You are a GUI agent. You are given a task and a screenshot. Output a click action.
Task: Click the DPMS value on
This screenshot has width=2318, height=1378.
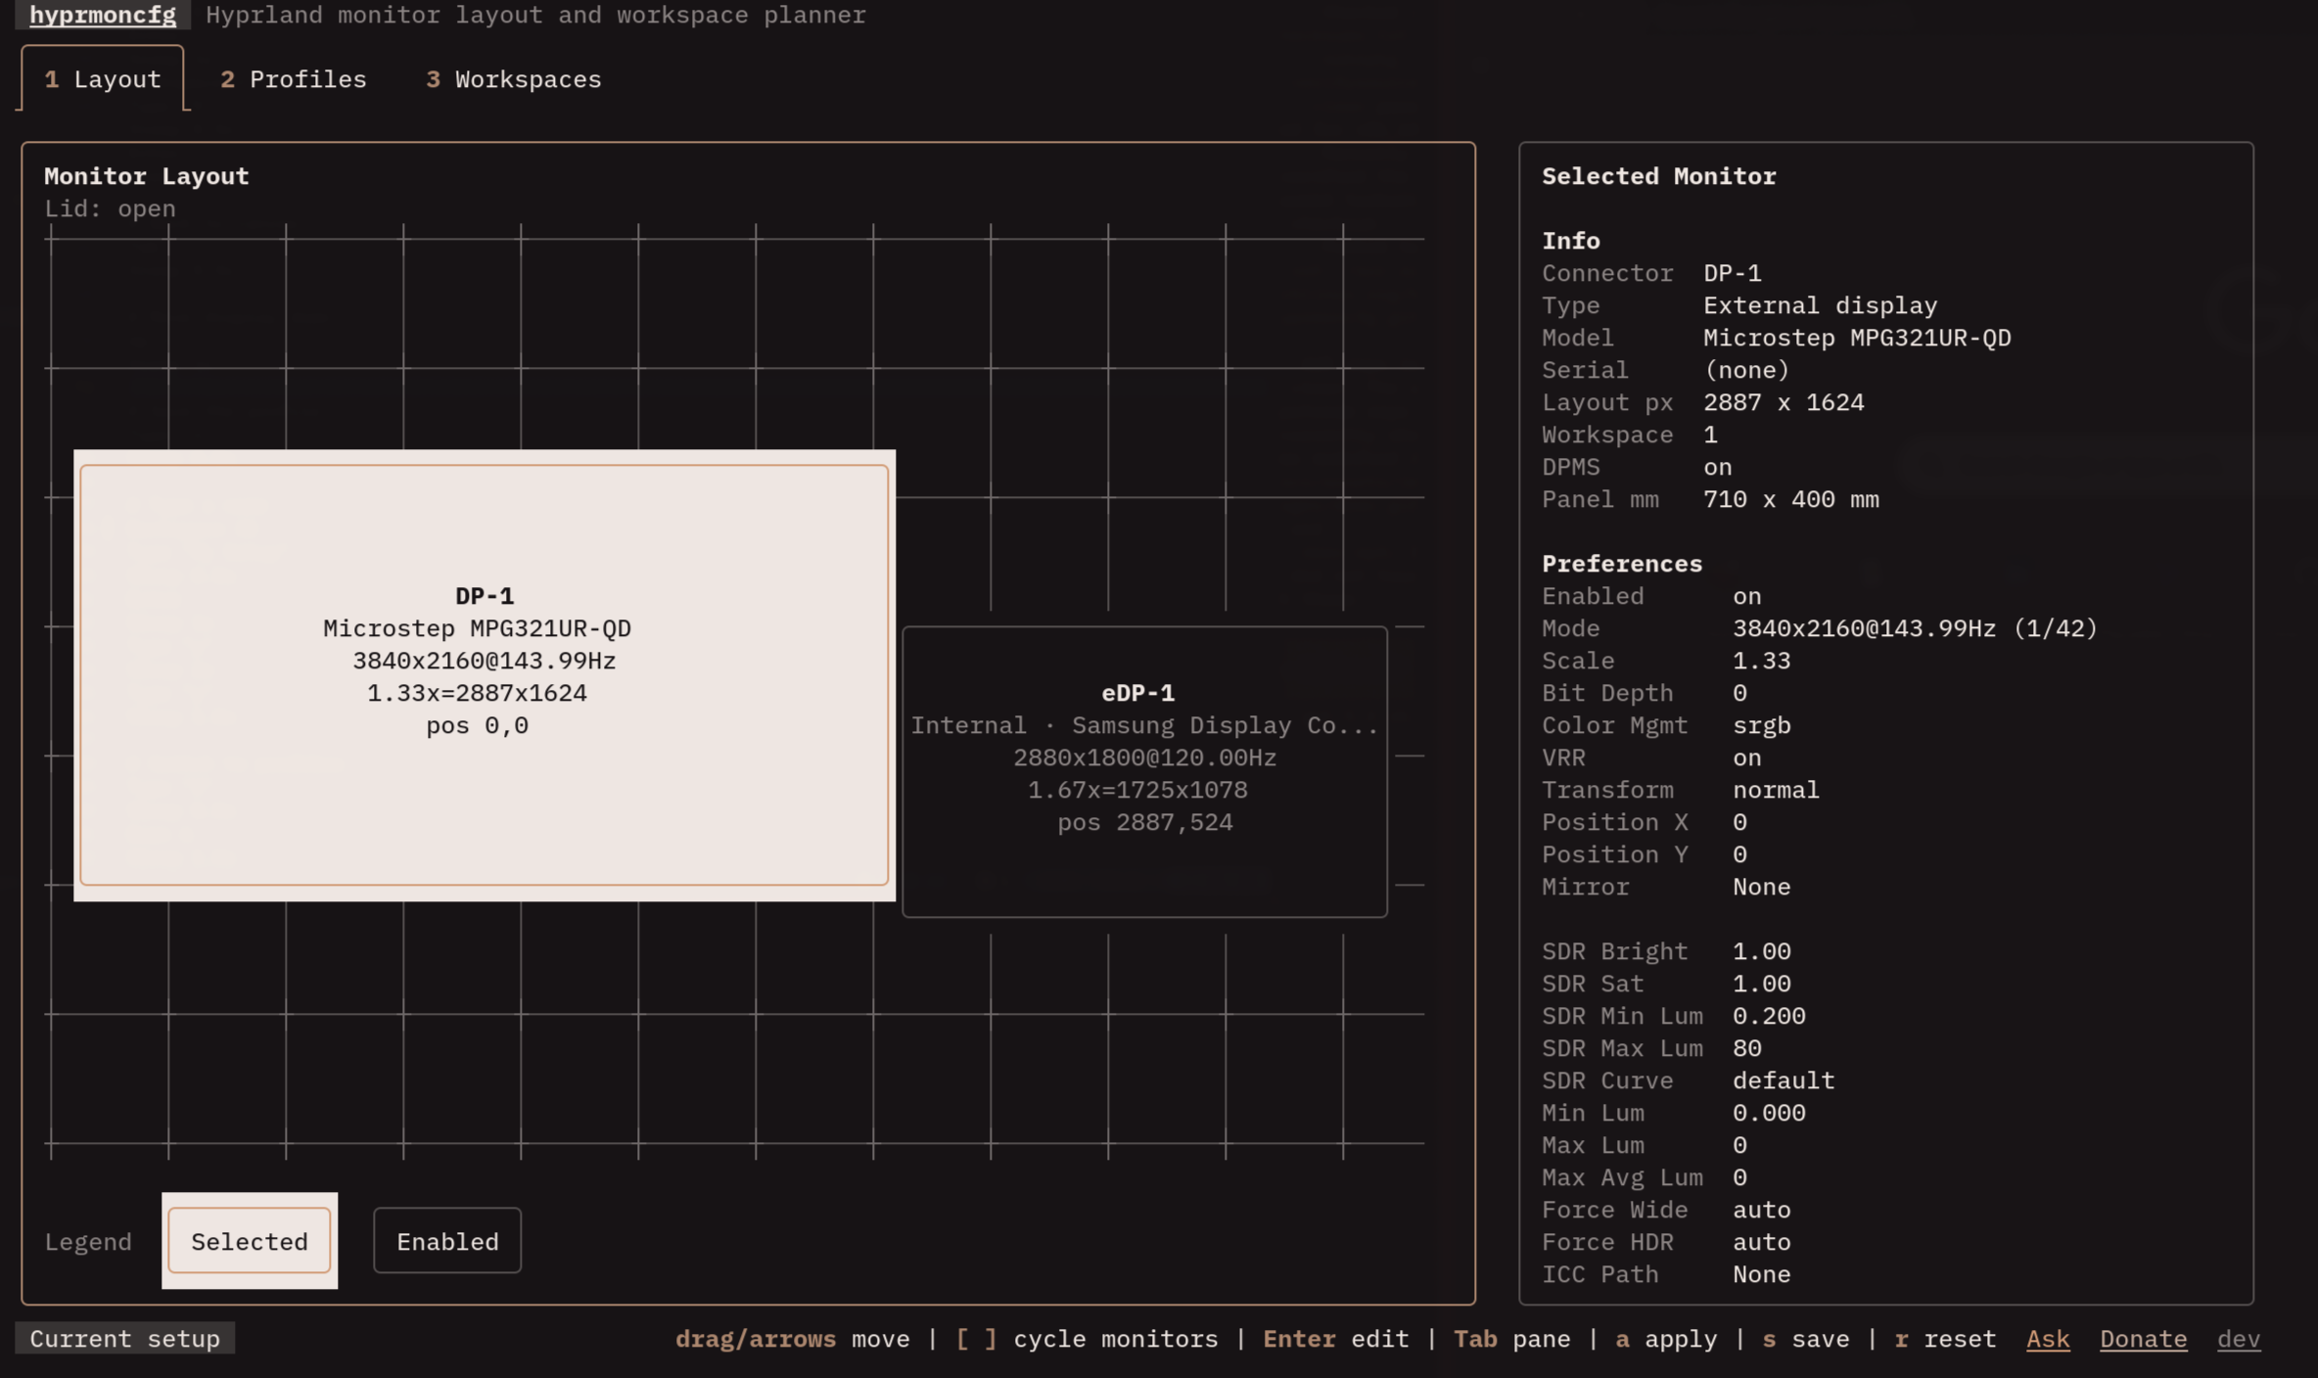(x=1718, y=467)
